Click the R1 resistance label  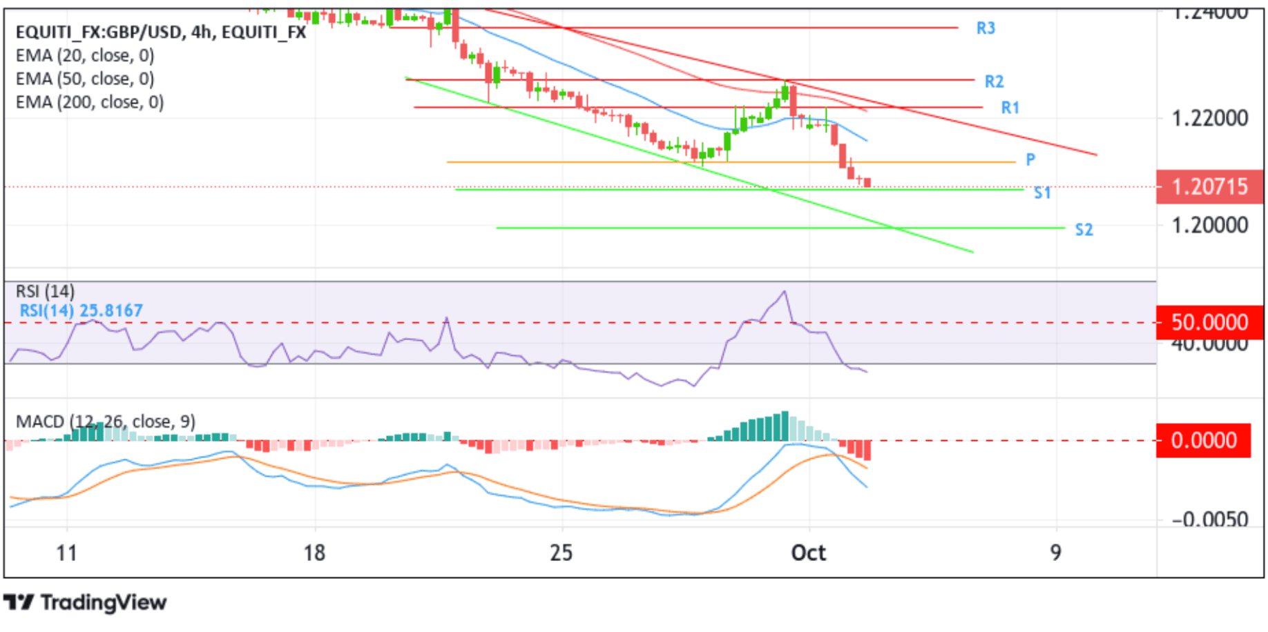1010,108
